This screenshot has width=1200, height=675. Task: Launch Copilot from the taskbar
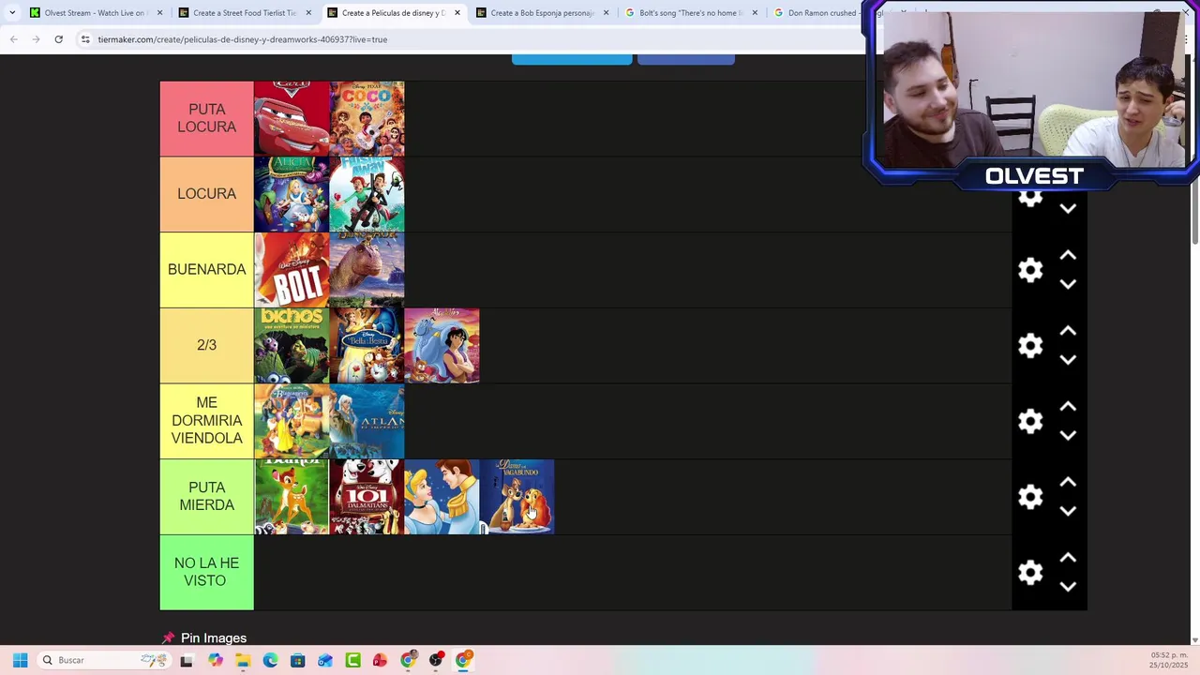click(x=216, y=660)
